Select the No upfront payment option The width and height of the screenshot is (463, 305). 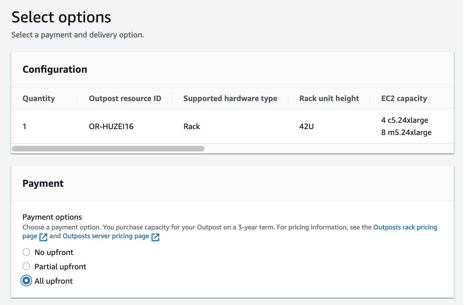coord(26,252)
